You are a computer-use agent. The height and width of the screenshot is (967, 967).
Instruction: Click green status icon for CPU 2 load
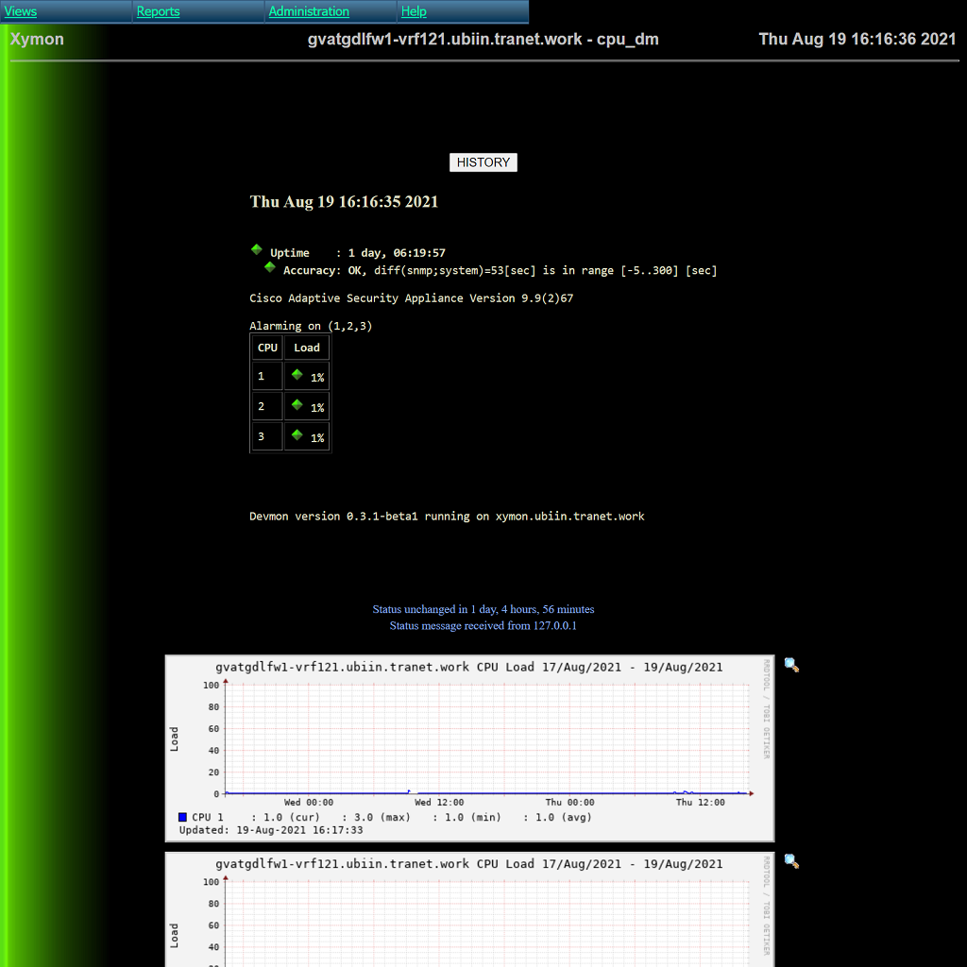point(297,405)
